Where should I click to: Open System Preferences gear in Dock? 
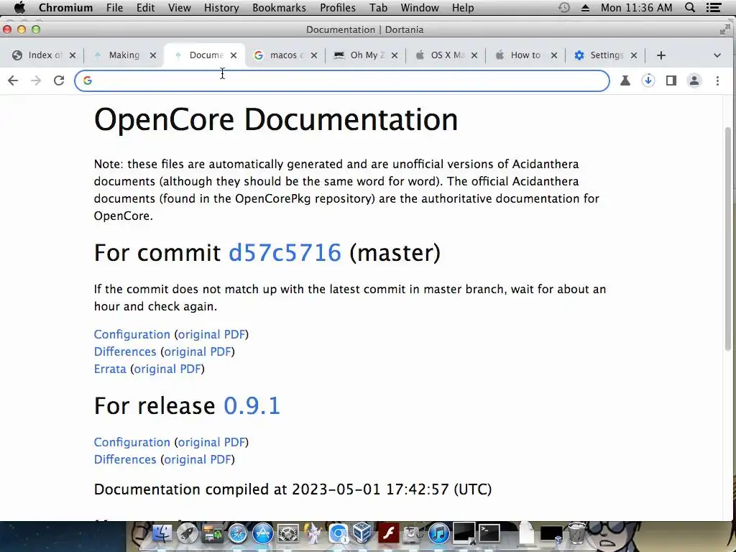[287, 534]
